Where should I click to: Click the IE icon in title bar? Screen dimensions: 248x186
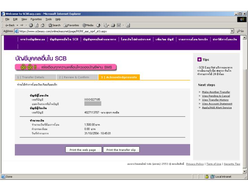(x=3, y=14)
